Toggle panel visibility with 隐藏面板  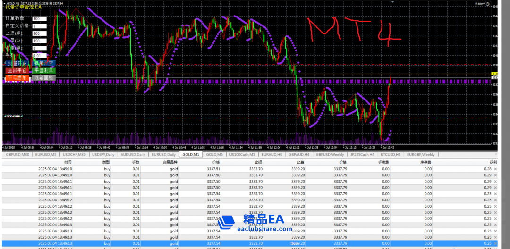44,78
